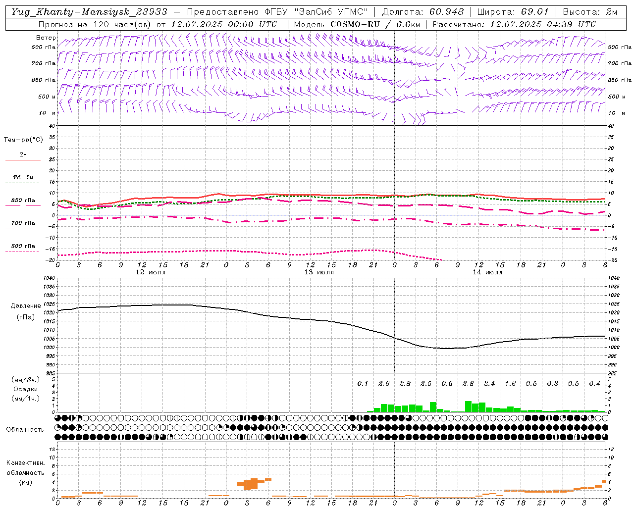Click the 12 июля date label
Screen dimensions: 634x507
[151, 272]
